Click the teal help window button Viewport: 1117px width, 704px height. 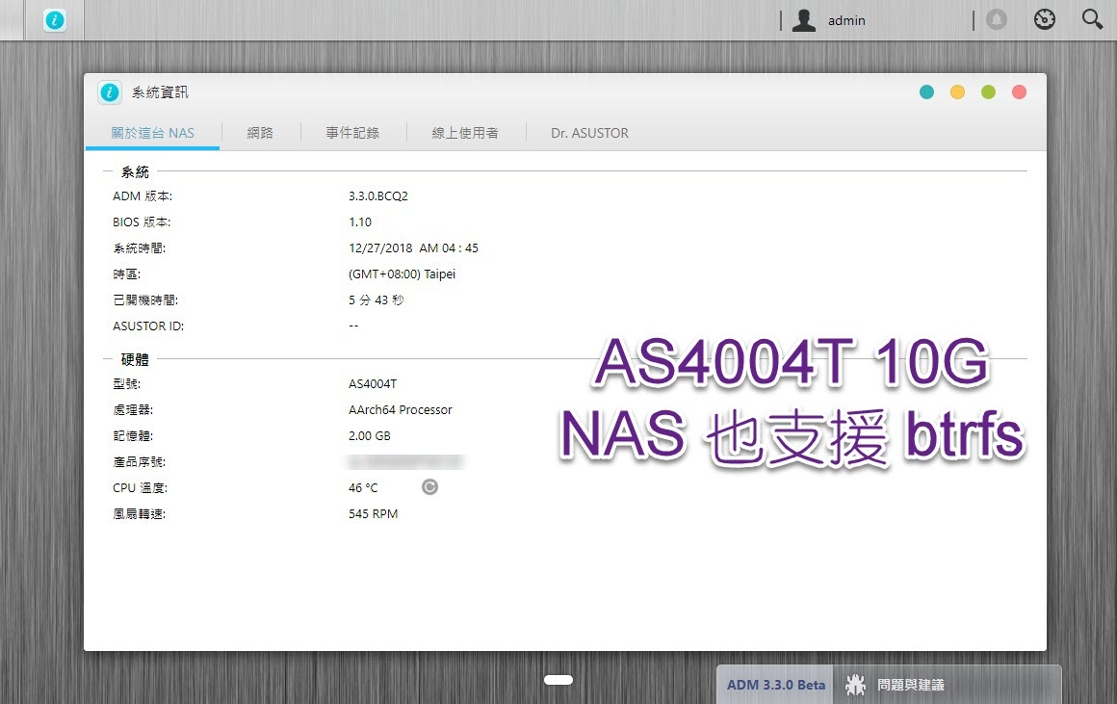(926, 91)
